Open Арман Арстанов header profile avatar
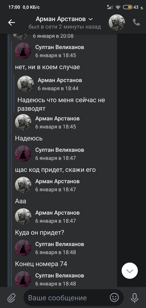The height and width of the screenshot is (308, 146). [117, 23]
